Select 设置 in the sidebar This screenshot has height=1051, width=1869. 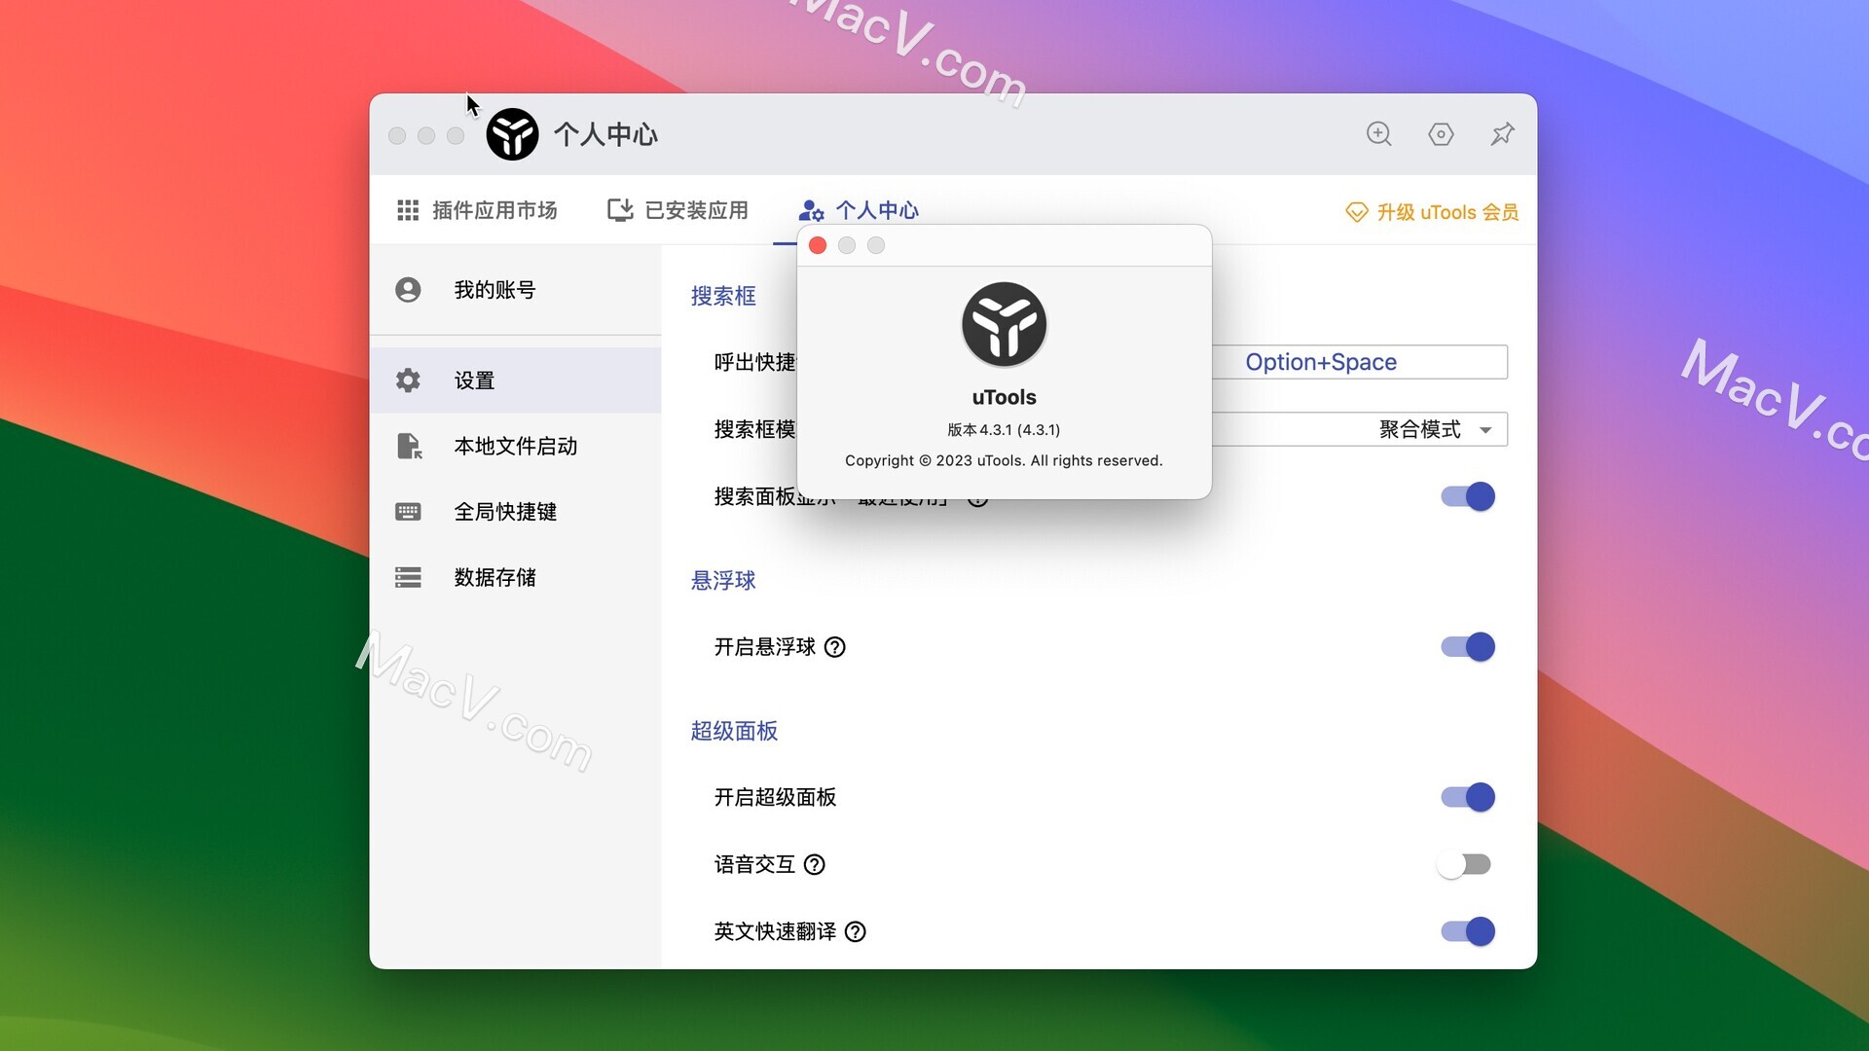(x=516, y=381)
